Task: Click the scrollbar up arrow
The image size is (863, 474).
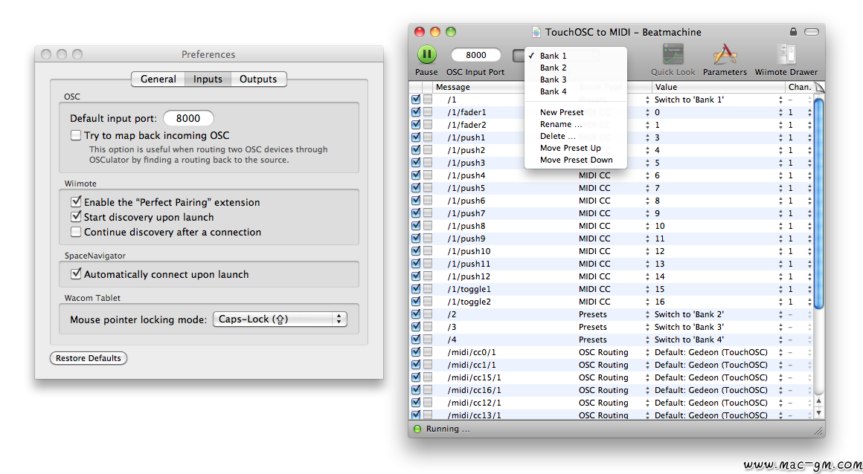Action: pos(818,401)
